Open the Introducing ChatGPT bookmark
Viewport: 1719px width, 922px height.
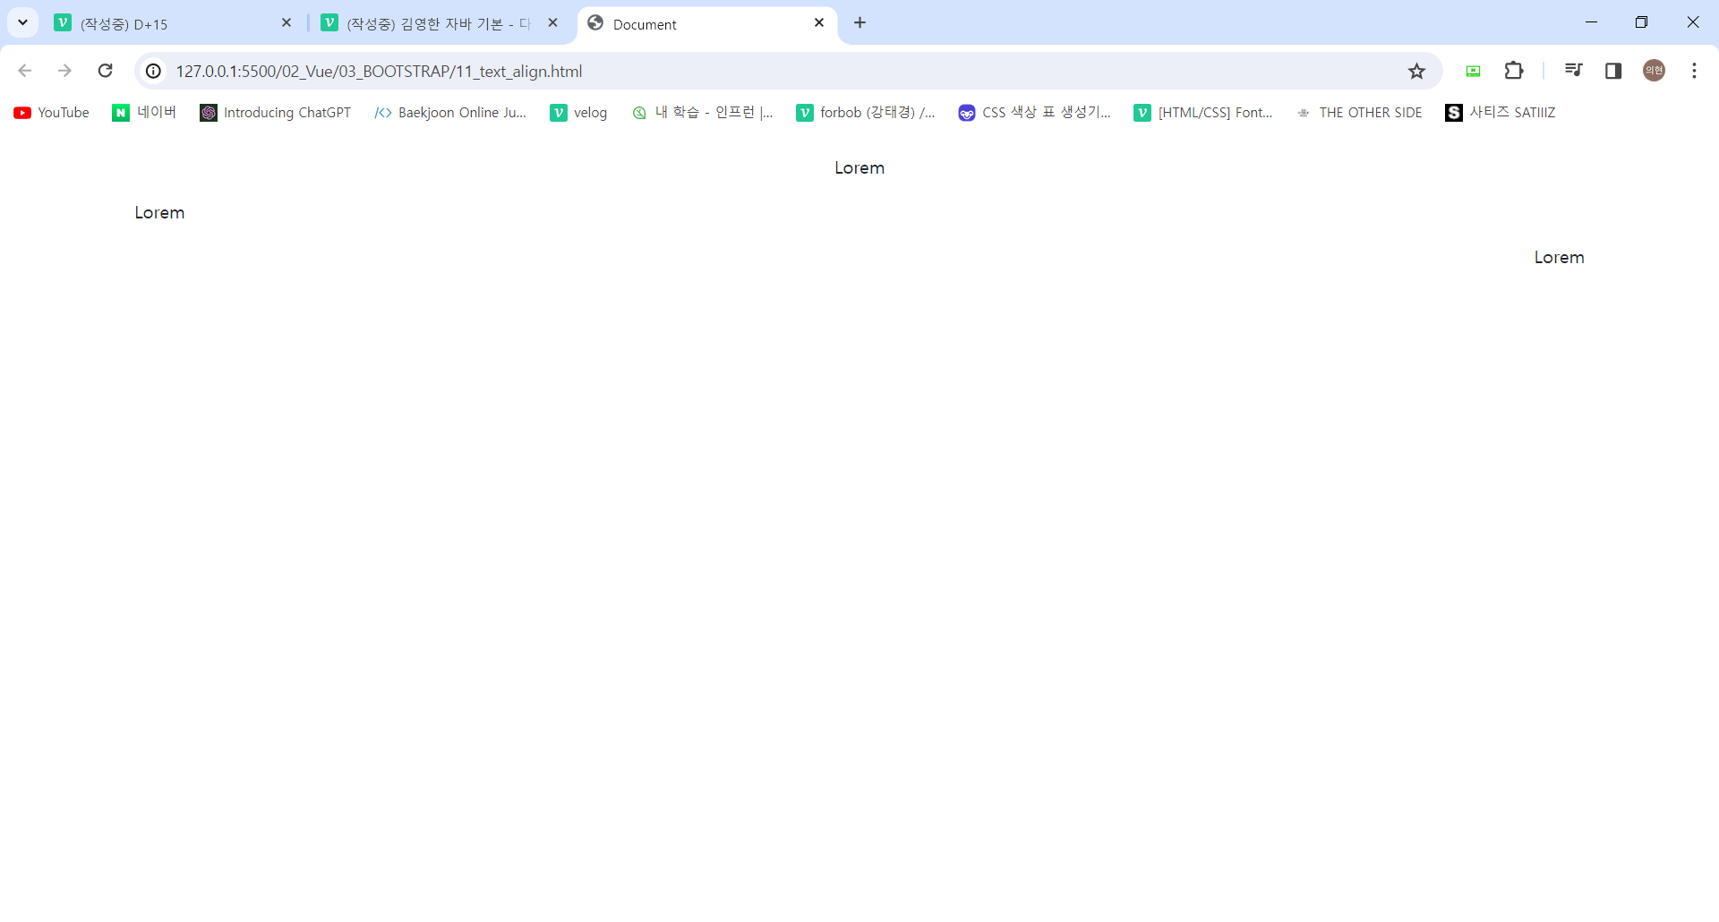[276, 113]
